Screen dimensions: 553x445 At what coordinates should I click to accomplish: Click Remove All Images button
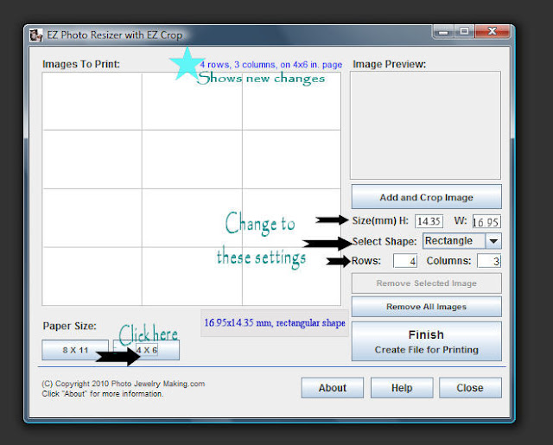click(426, 307)
